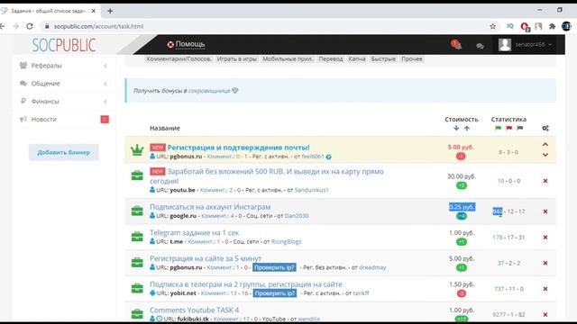This screenshot has width=577, height=324.
Task: Click the red flag statistics icon
Action: pos(508,128)
